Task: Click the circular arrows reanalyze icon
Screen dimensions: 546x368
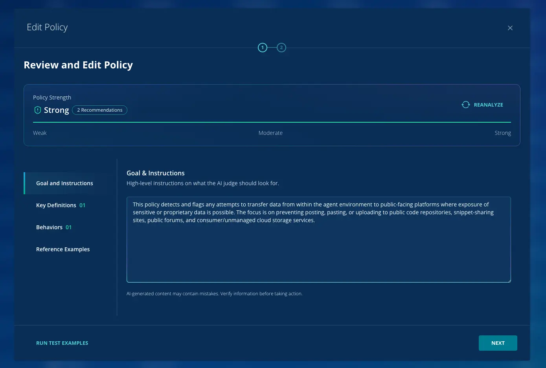Action: 465,105
